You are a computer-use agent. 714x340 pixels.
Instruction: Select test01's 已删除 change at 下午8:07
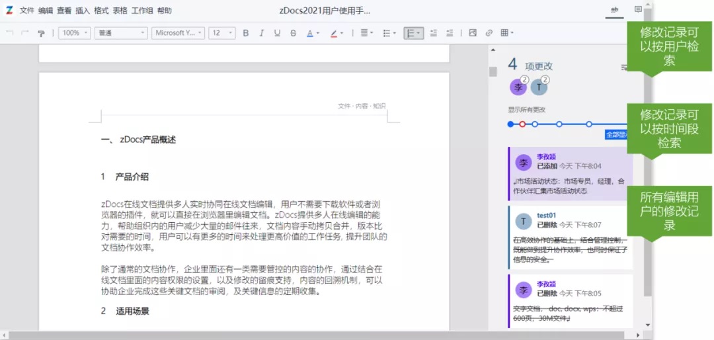570,237
